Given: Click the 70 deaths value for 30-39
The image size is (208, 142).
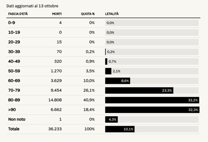Looking at the screenshot, I should (x=59, y=52).
